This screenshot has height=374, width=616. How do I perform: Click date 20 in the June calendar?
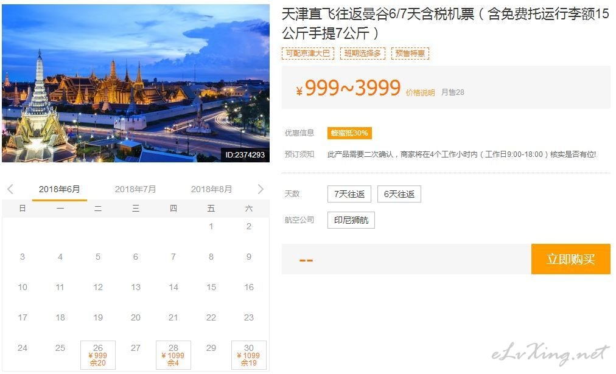click(136, 317)
